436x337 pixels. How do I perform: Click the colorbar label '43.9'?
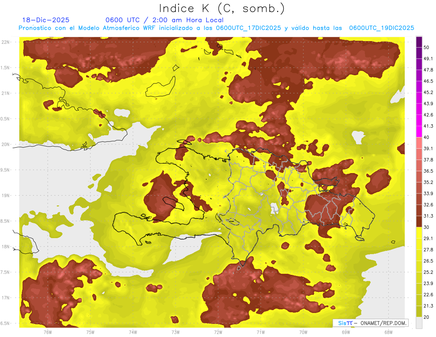(428, 104)
